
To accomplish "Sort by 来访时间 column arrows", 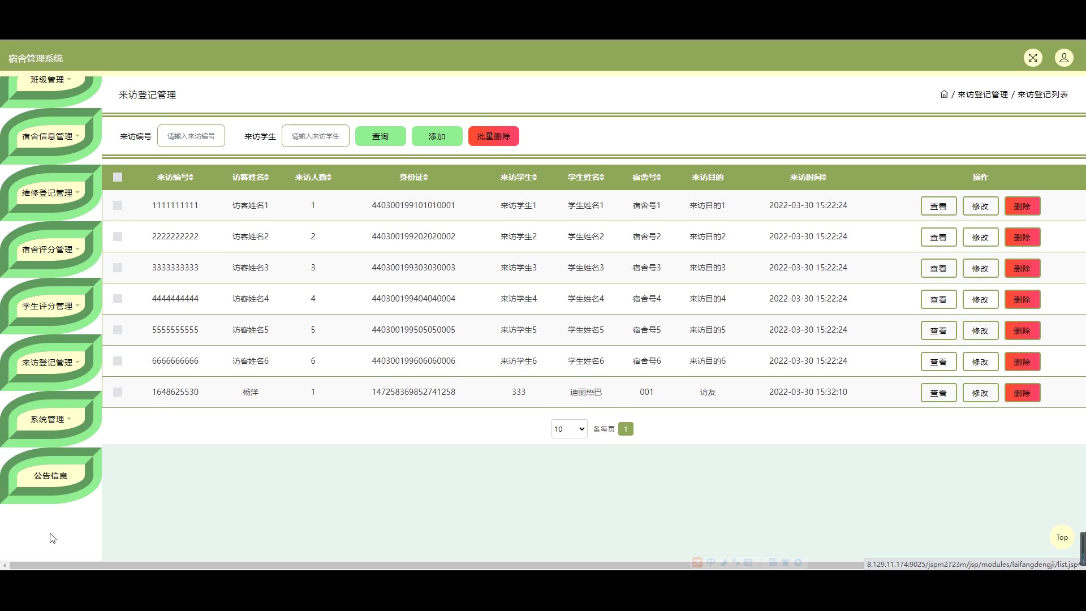I will coord(824,178).
